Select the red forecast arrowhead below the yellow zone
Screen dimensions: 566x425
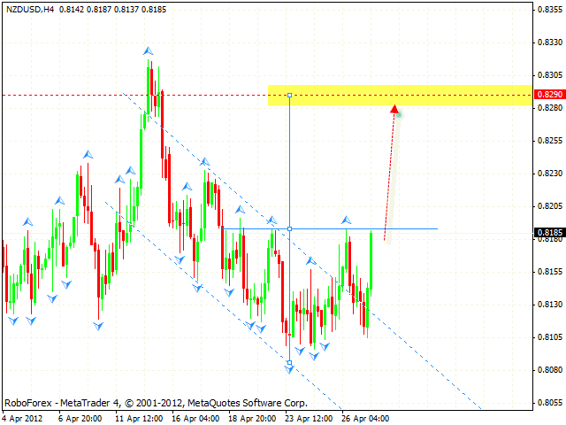coord(394,109)
